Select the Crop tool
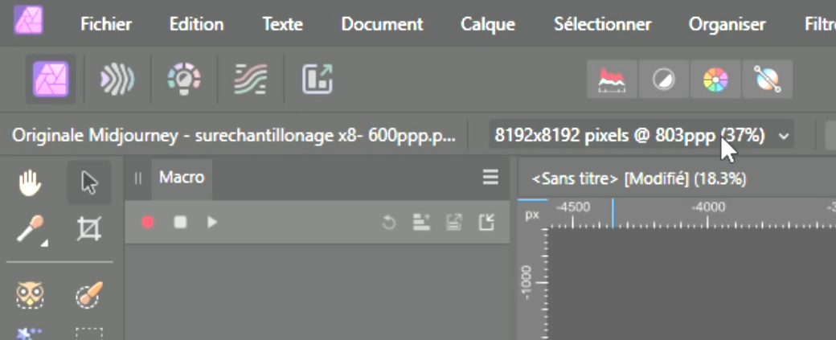 point(88,231)
